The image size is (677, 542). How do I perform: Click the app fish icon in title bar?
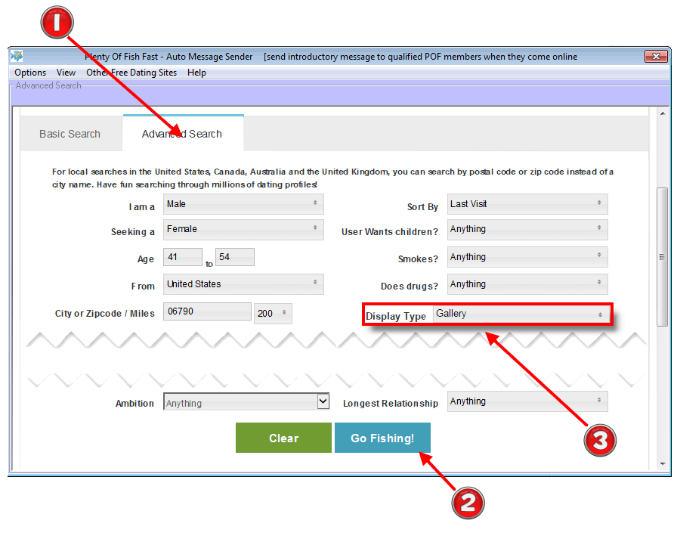tap(17, 56)
